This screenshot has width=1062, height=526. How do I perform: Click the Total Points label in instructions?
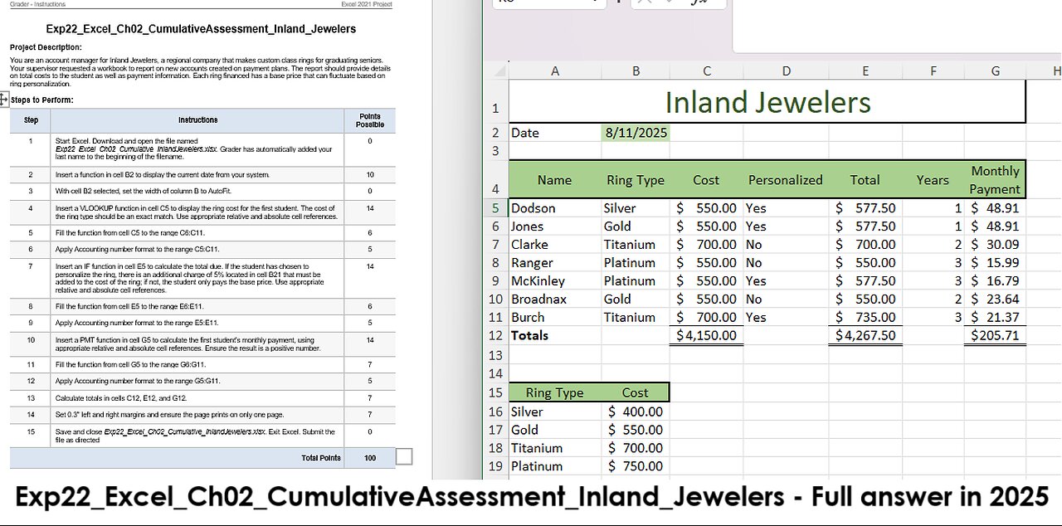(321, 458)
